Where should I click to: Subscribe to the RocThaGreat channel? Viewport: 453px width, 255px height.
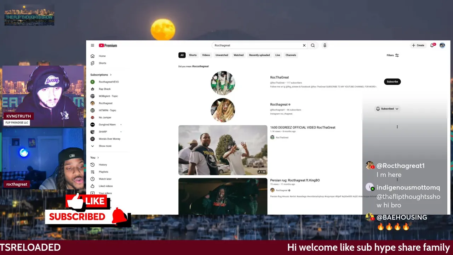392,81
